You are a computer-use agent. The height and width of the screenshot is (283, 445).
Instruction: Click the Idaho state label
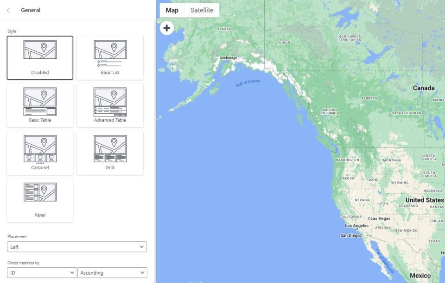click(373, 180)
